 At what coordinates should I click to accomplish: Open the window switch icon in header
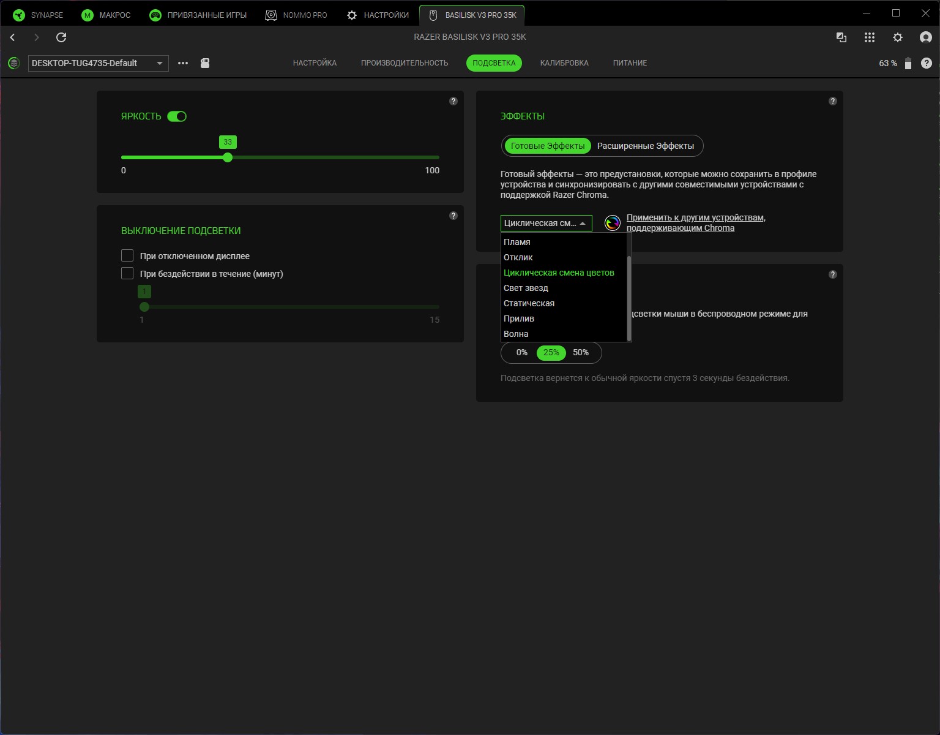841,37
